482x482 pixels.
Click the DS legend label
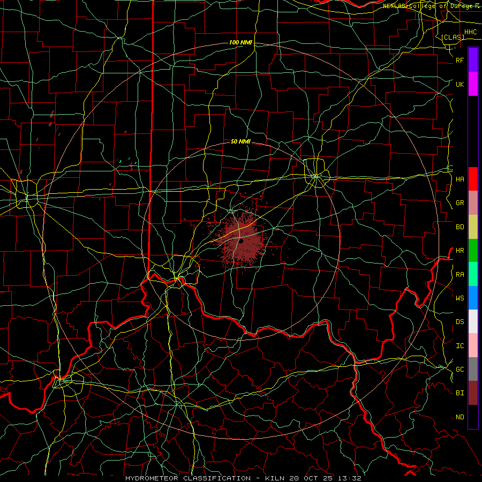[x=460, y=322]
